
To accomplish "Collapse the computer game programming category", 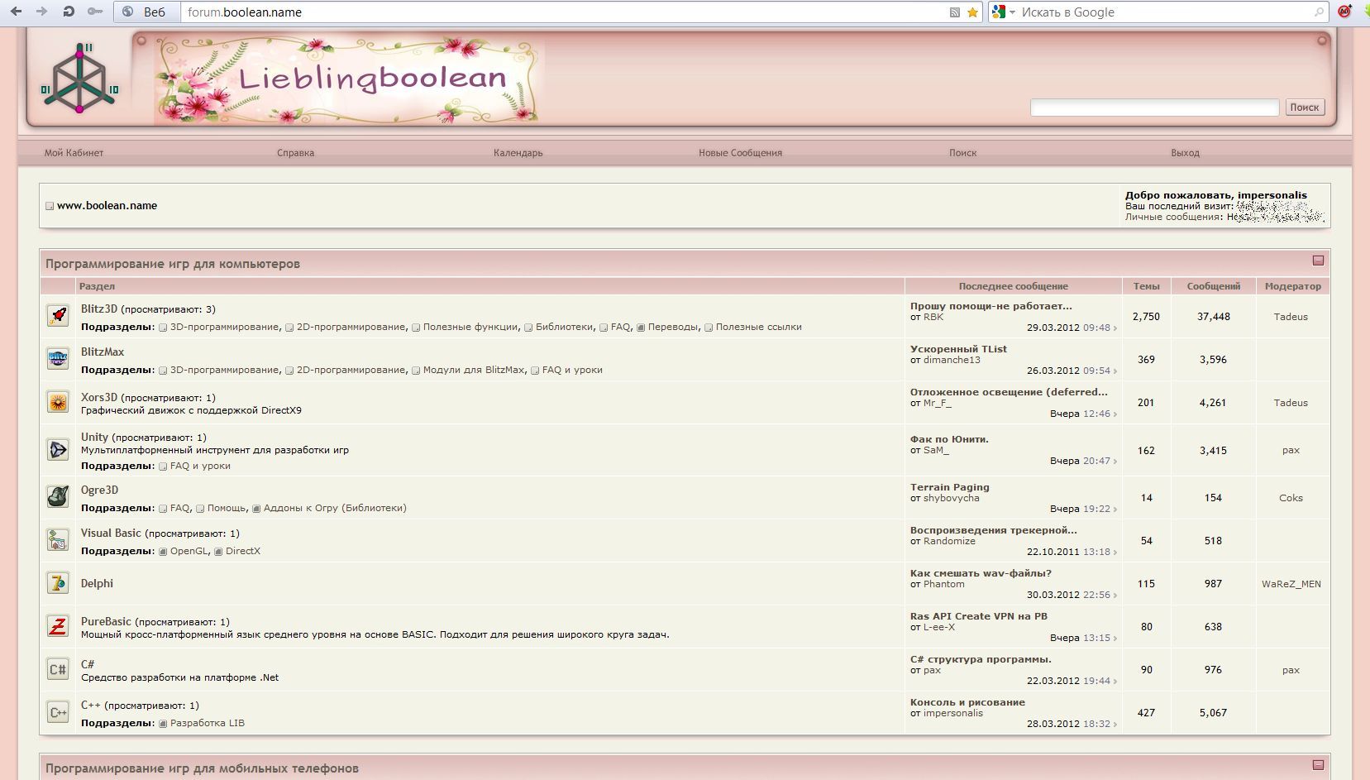I will click(x=1318, y=261).
